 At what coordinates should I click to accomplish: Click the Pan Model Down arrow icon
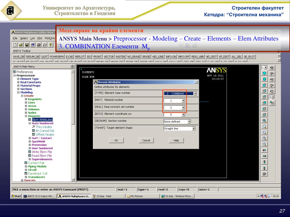point(265,168)
